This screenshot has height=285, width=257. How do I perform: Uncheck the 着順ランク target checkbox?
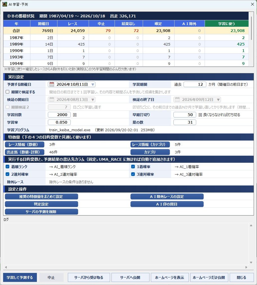(x=8, y=166)
